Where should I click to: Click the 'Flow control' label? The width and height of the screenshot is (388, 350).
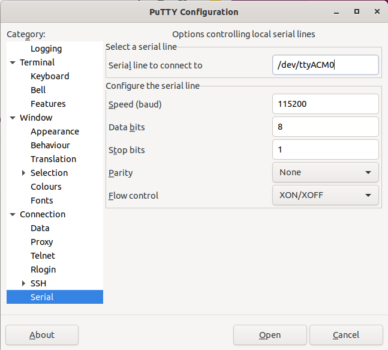(x=133, y=196)
